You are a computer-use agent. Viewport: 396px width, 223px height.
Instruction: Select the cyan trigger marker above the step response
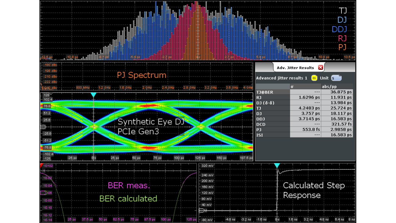tap(277, 165)
